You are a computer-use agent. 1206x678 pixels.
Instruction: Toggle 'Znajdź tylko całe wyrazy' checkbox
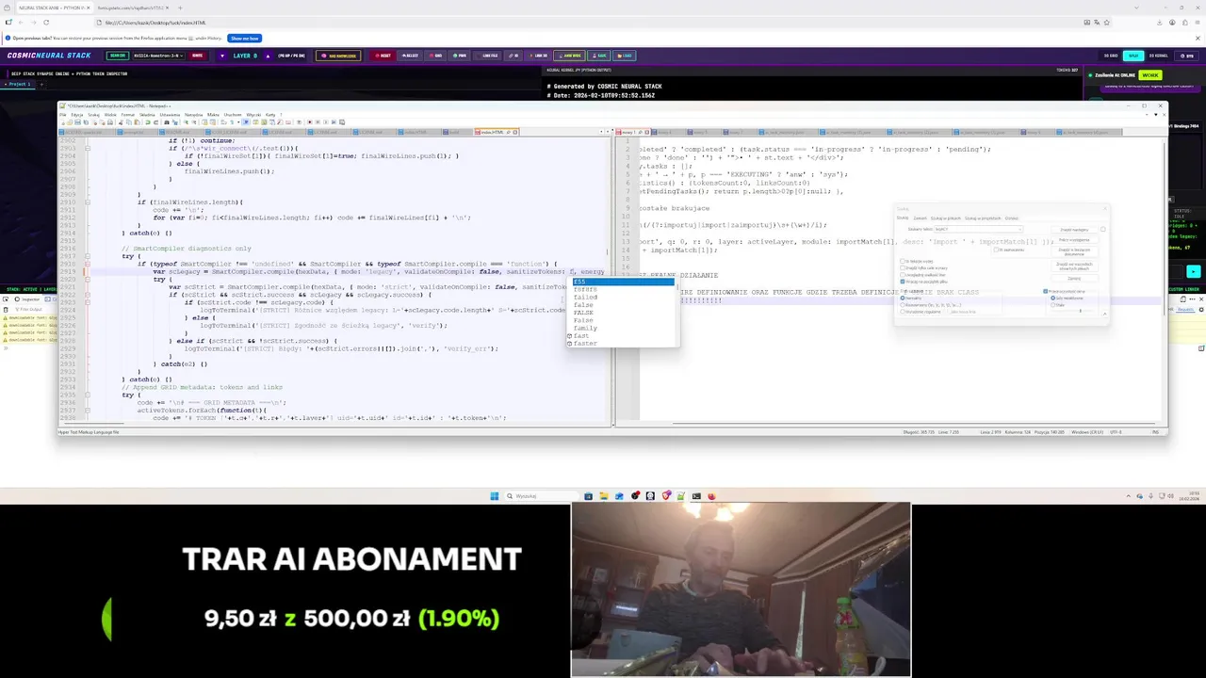coord(902,268)
